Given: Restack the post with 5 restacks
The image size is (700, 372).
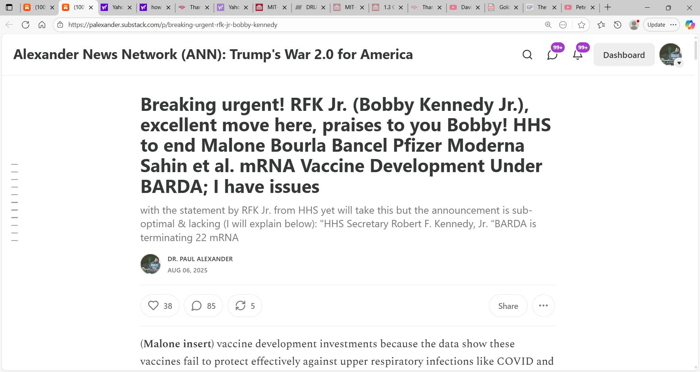Looking at the screenshot, I should [245, 306].
